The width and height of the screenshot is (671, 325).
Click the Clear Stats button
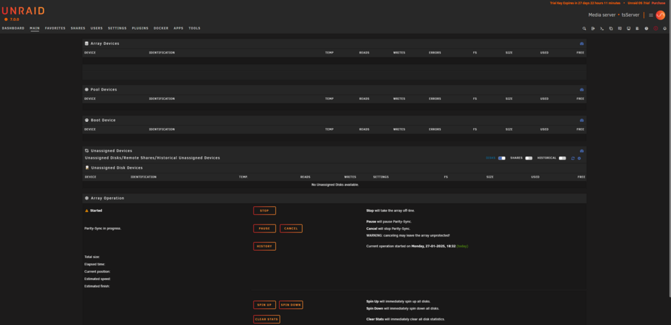click(266, 320)
